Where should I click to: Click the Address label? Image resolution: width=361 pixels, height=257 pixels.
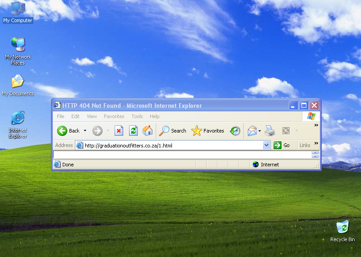click(x=64, y=145)
